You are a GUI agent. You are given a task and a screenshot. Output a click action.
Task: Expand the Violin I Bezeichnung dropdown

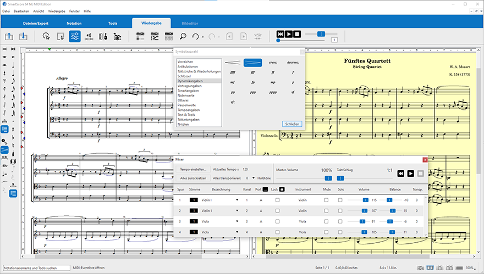(x=237, y=200)
